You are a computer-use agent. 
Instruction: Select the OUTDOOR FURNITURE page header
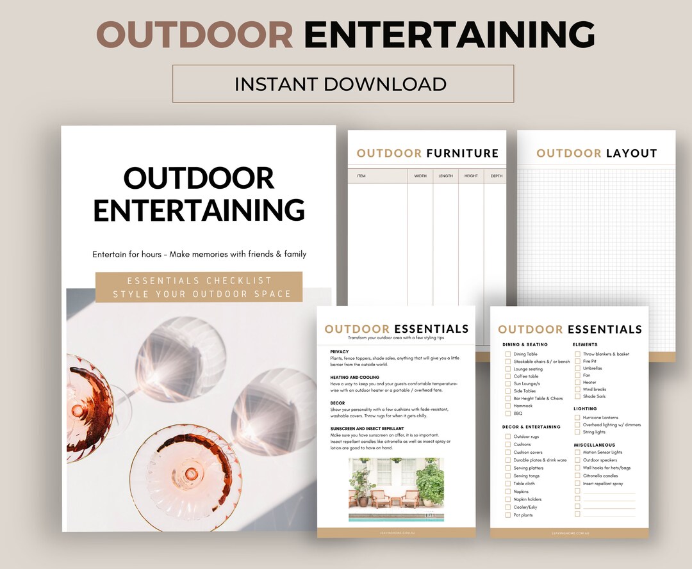427,154
